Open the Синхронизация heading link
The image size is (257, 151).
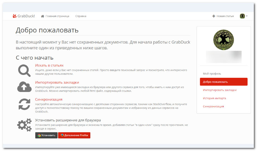[x=49, y=99]
